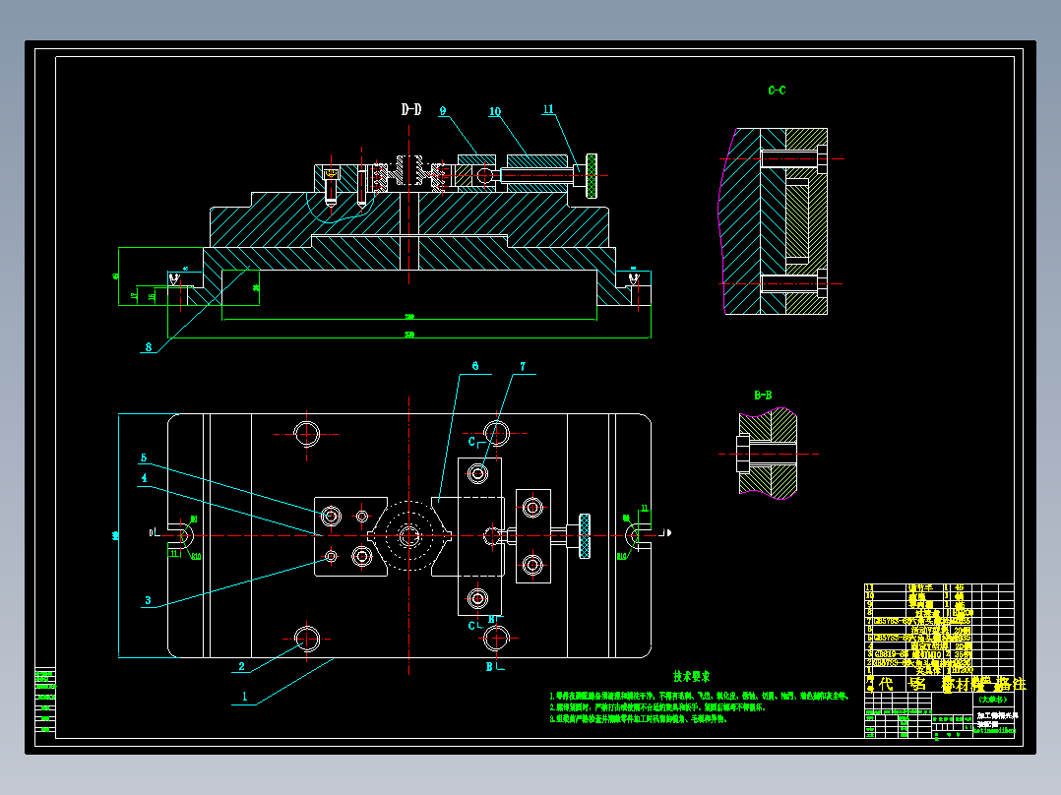
Task: Click technical requirement line 3 text
Action: click(x=638, y=718)
